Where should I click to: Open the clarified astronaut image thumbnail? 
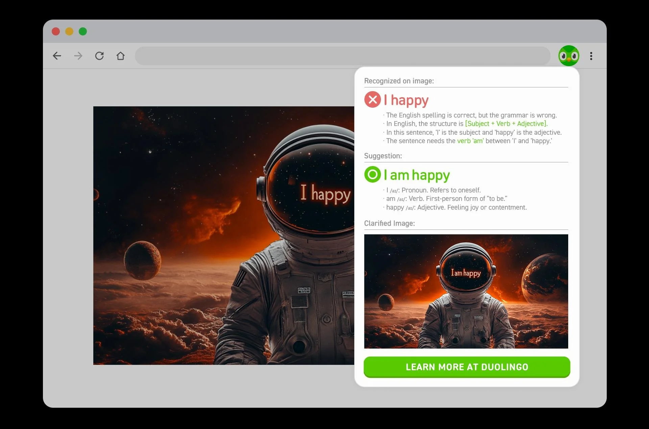[466, 291]
